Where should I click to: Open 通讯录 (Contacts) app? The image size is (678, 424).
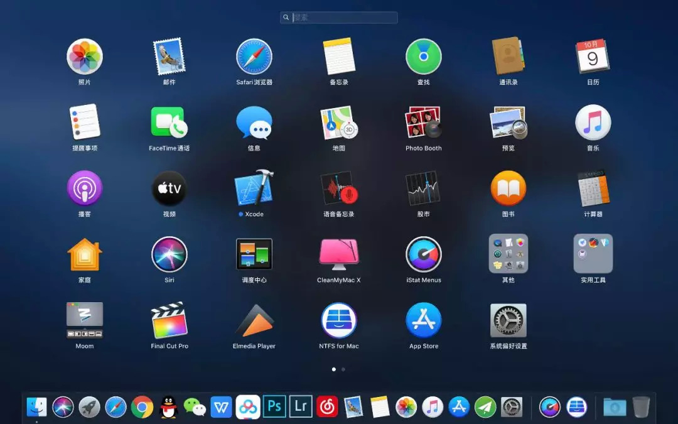(x=508, y=57)
